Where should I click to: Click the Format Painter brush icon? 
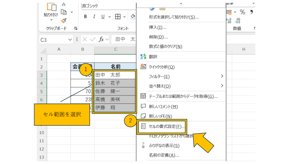click(64, 20)
